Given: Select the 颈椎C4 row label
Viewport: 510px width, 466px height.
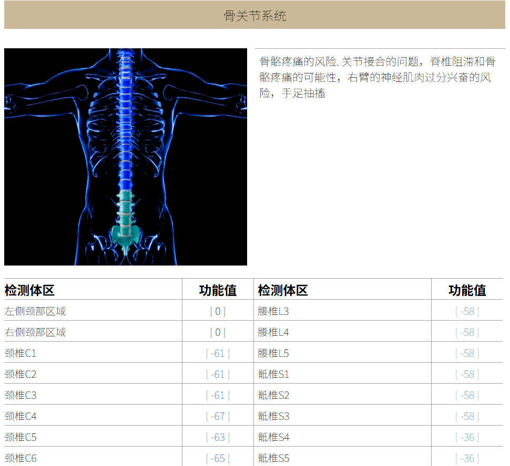Looking at the screenshot, I should click(21, 416).
